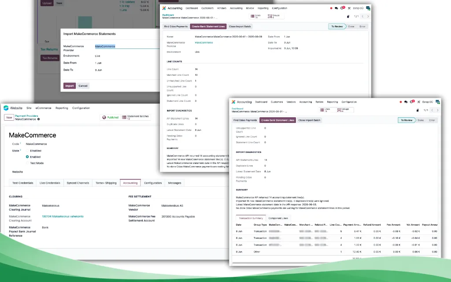Click the Published globe icon in Website window

tap(104, 117)
